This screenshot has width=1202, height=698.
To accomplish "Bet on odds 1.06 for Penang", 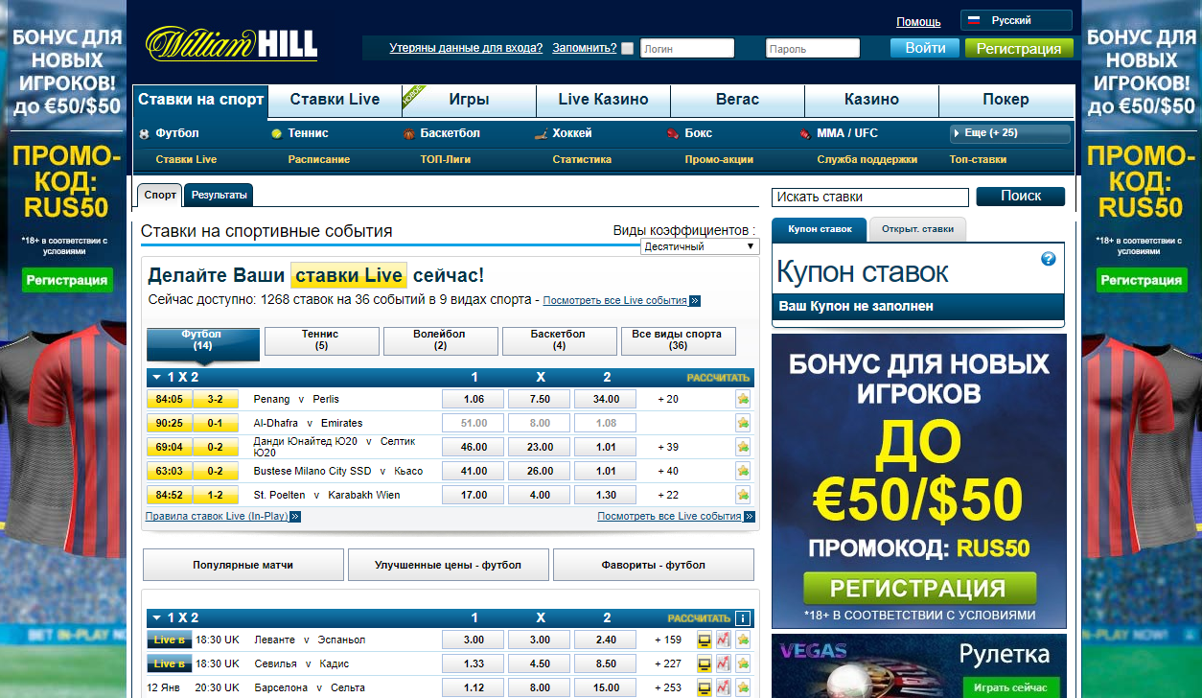I will 474,399.
